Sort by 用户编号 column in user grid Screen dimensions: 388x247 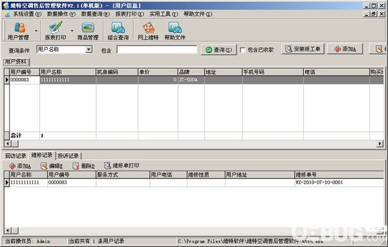(x=25, y=72)
